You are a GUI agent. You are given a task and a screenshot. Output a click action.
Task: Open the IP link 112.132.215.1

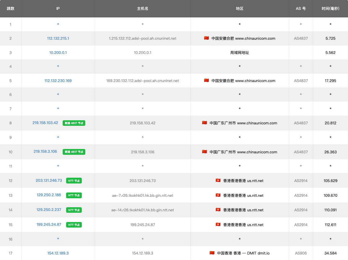point(58,38)
